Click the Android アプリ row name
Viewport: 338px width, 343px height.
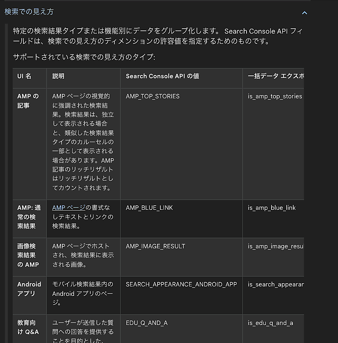pos(29,289)
